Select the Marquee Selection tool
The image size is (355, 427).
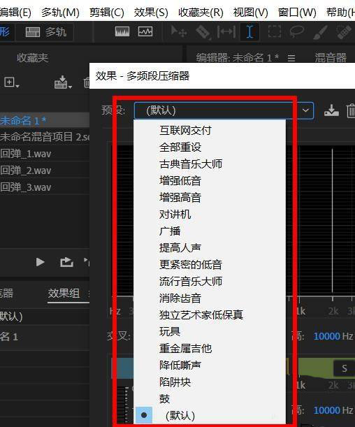coord(275,31)
